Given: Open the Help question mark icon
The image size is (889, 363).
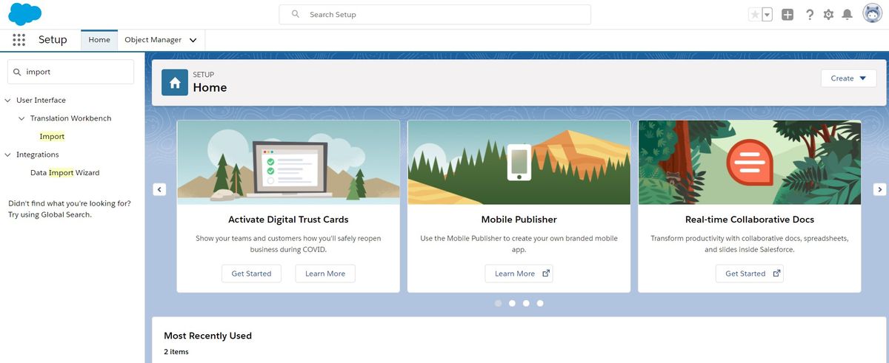Looking at the screenshot, I should (810, 15).
